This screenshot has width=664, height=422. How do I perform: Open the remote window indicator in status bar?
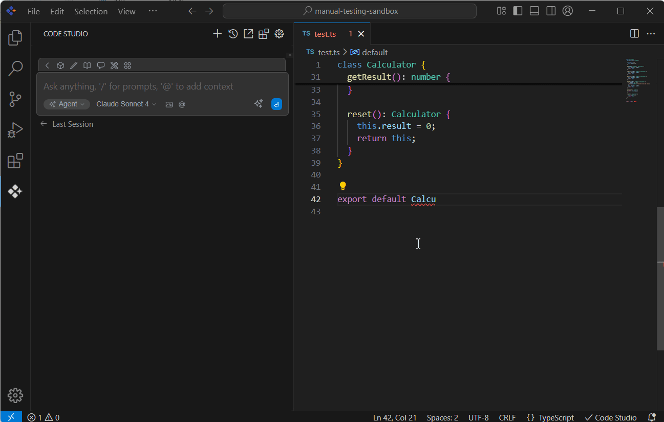pos(11,417)
